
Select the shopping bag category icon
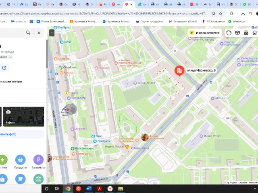3,179
